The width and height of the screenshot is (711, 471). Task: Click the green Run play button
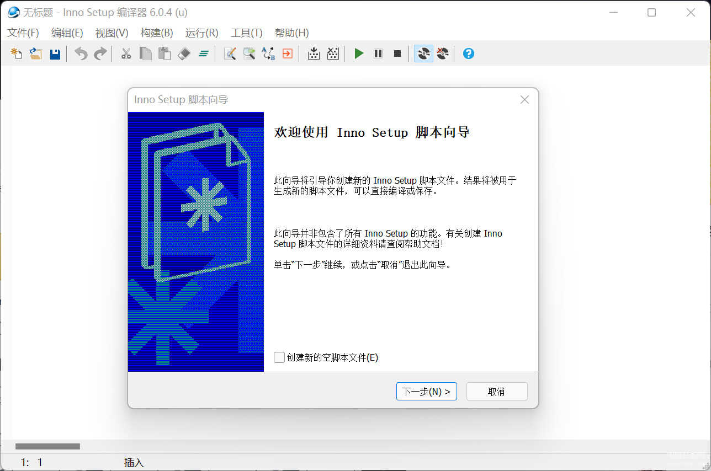(359, 53)
